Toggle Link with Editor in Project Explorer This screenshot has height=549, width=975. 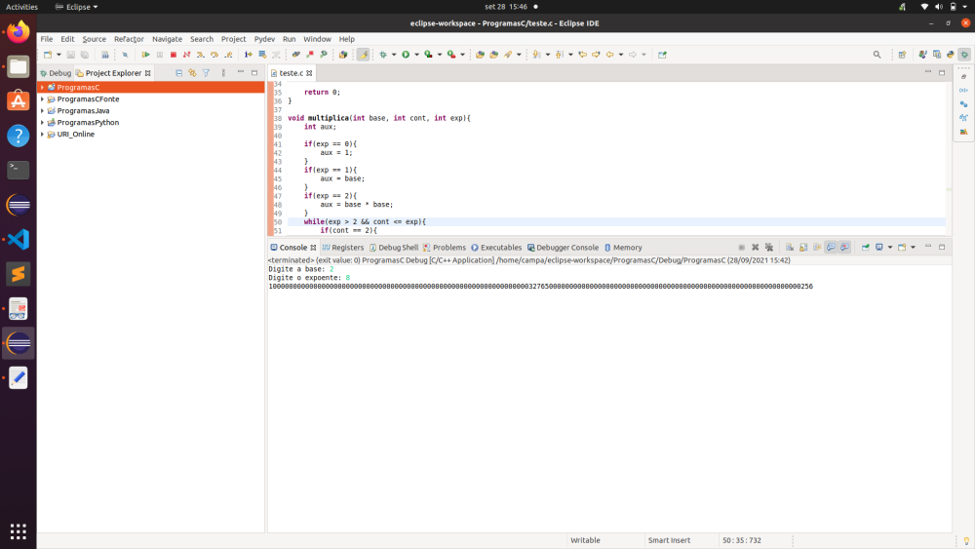click(x=192, y=73)
